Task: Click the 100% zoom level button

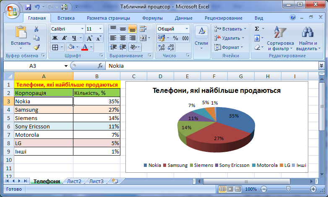Action: [x=250, y=189]
